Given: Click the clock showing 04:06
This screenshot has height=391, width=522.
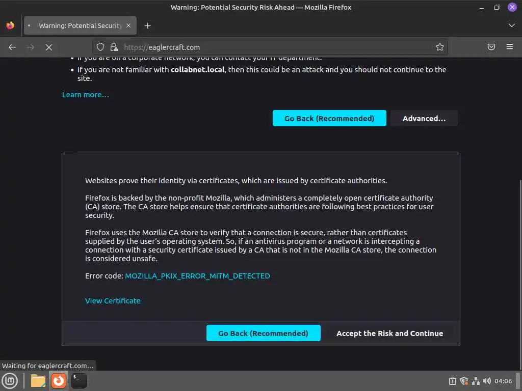Looking at the screenshot, I should 503,381.
